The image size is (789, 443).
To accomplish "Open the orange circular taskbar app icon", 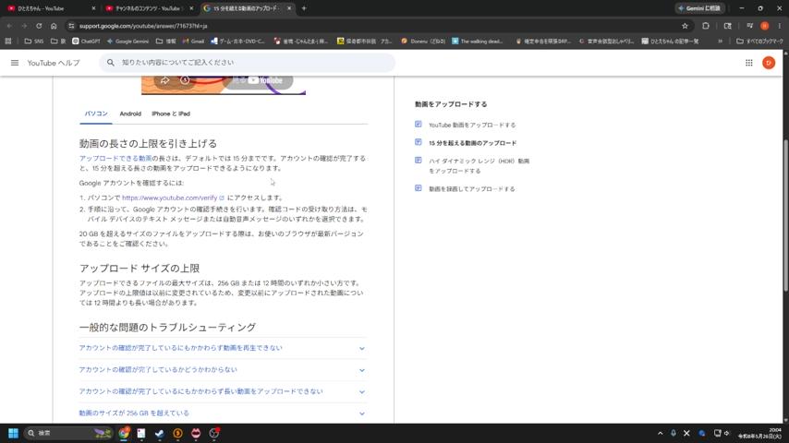I will click(x=177, y=433).
